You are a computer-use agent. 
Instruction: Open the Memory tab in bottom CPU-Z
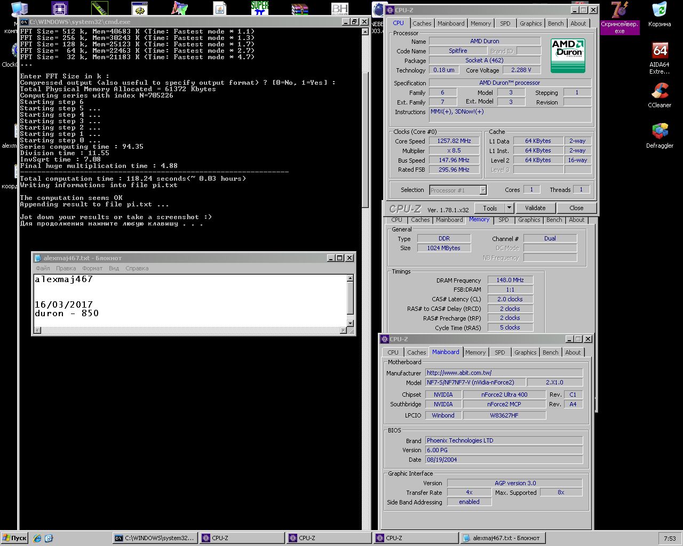tap(475, 352)
